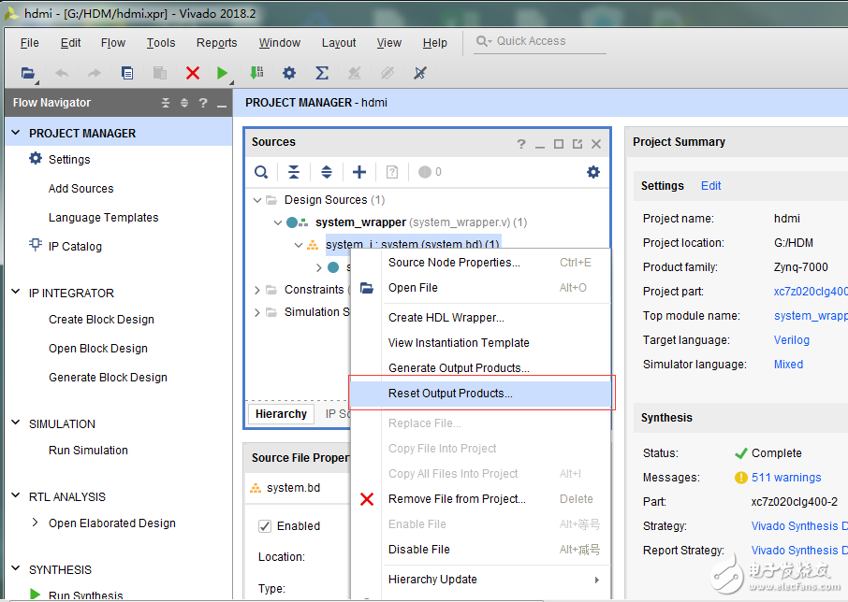The image size is (848, 602).
Task: Collapse the RTL ANALYSIS section
Action: point(16,495)
